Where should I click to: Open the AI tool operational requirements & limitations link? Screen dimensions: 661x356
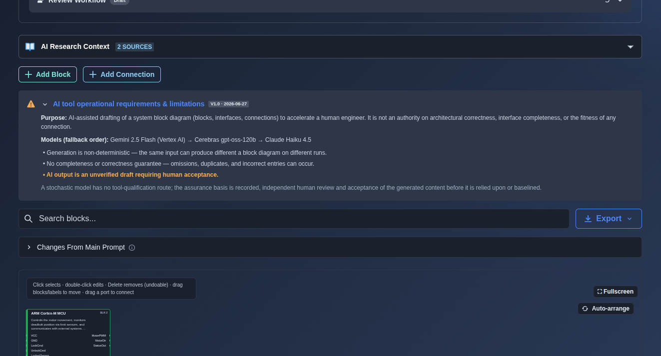point(128,104)
